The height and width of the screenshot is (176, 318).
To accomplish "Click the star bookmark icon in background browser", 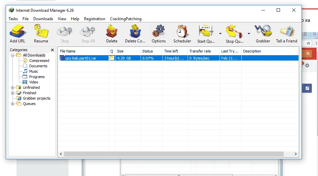I will point(309,43).
